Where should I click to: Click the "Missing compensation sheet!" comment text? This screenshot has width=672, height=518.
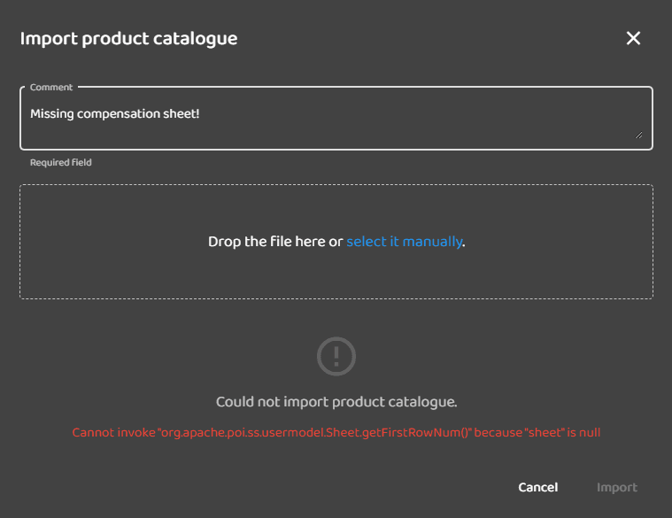pos(115,113)
